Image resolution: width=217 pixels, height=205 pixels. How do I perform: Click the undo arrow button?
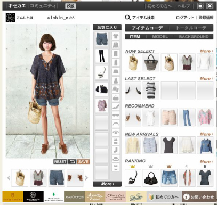point(72,162)
